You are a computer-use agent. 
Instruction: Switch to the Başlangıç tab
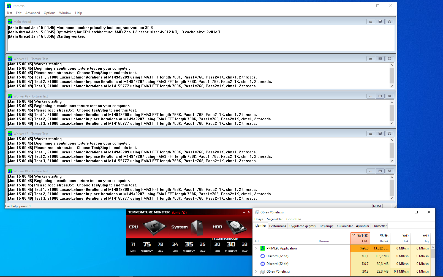327,226
